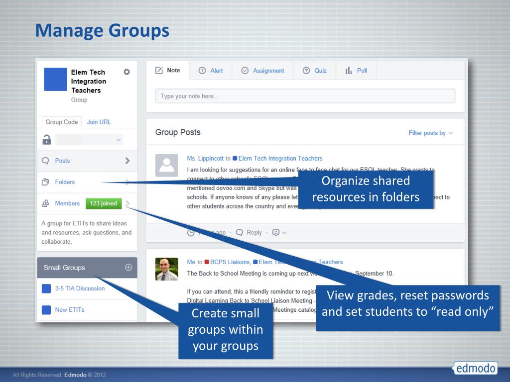This screenshot has width=510, height=382.
Task: Switch to the Note tab
Action: tap(168, 71)
